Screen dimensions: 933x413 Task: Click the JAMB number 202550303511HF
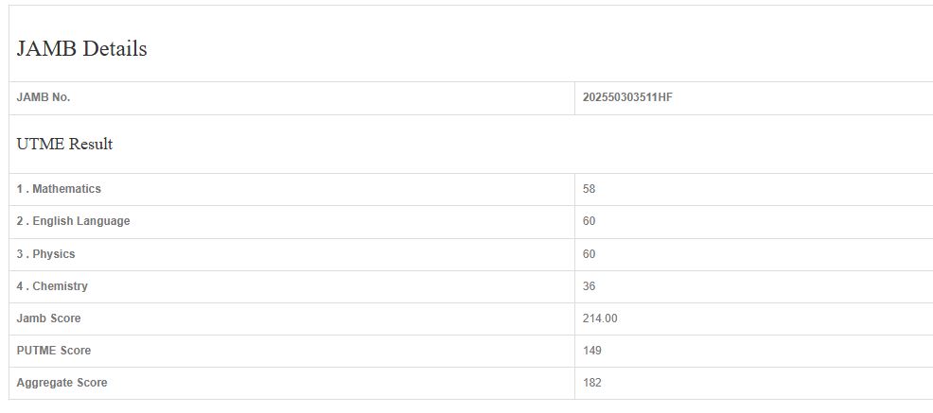[x=627, y=97]
